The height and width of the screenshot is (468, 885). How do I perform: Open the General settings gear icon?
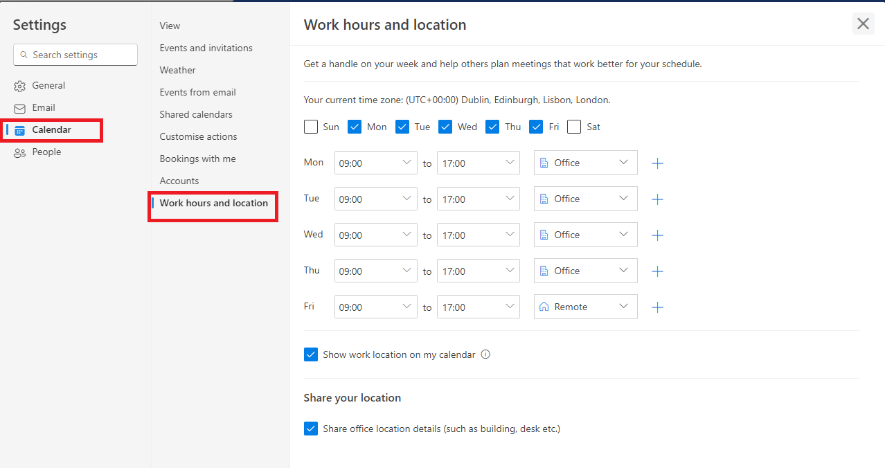click(20, 85)
